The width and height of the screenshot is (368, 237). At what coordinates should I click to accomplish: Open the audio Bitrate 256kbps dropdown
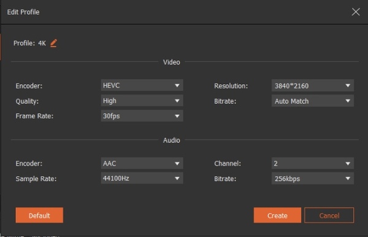tap(313, 179)
